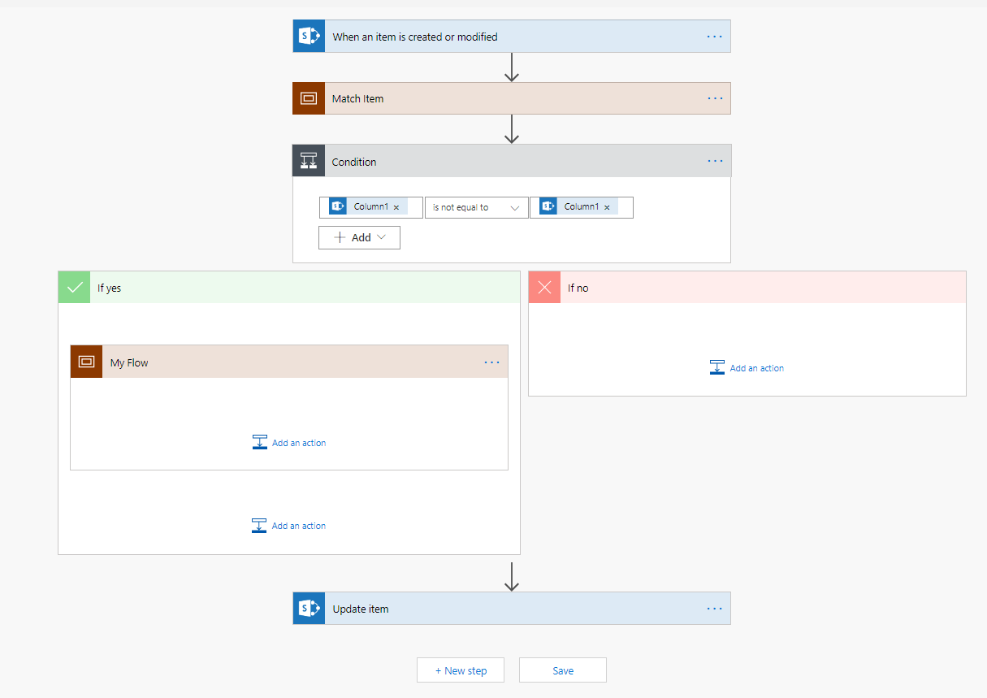Expand the Match Item step
The image size is (987, 698).
coord(512,98)
